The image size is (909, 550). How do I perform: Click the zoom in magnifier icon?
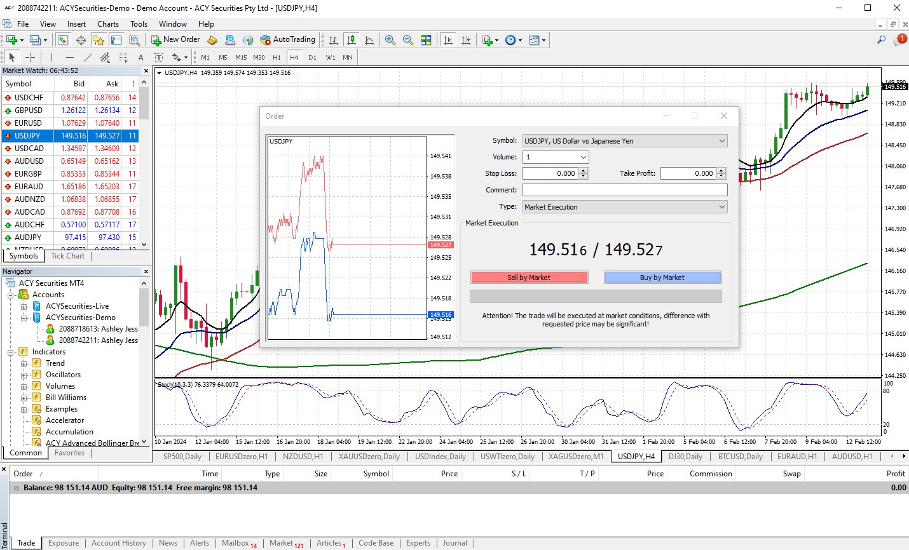390,40
